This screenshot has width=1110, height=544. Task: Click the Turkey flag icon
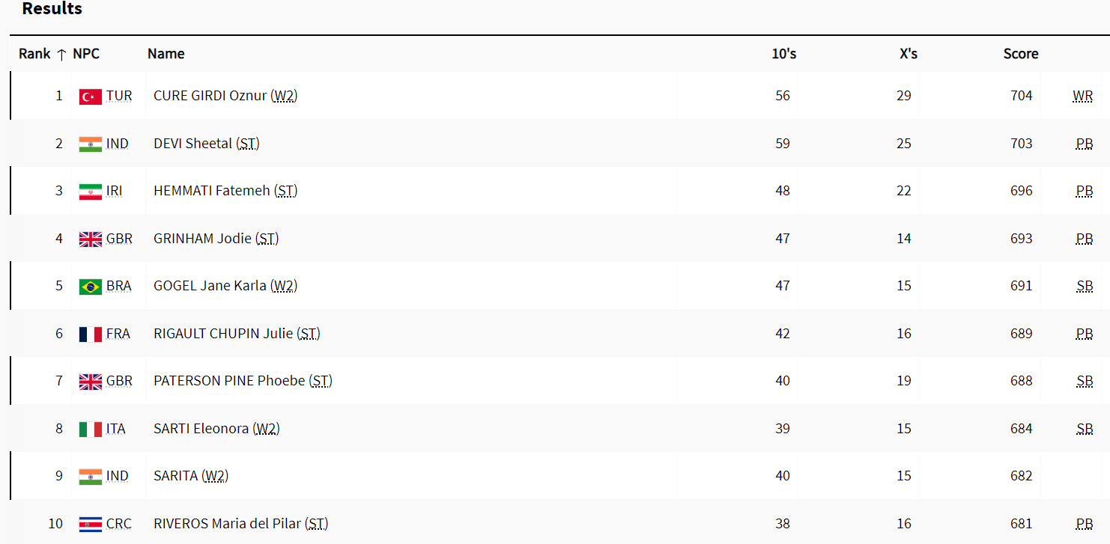tap(90, 97)
